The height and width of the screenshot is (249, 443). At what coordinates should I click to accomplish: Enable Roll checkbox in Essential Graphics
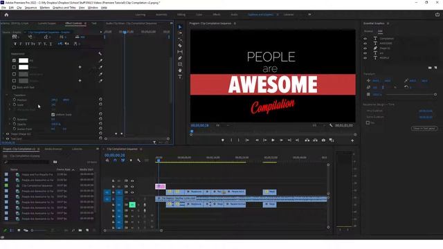(368, 123)
